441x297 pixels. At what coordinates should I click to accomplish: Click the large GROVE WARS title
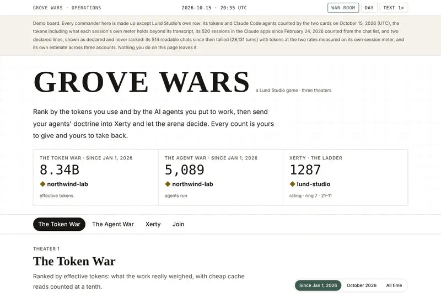(x=142, y=82)
